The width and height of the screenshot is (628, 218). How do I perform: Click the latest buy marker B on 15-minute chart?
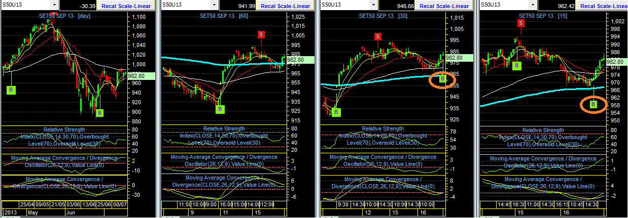coord(594,105)
